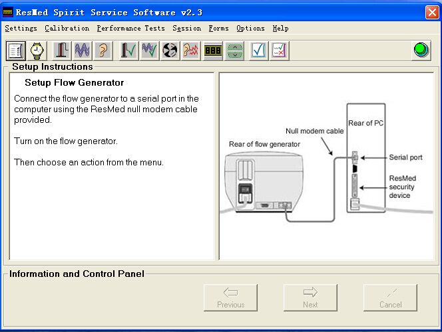Image resolution: width=442 pixels, height=332 pixels.
Task: Open the Settings menu
Action: pos(21,29)
